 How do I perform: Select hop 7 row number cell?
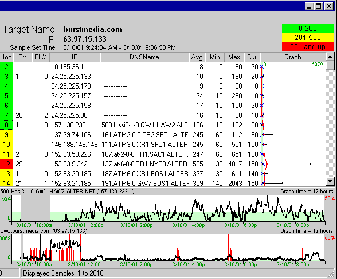[6, 115]
